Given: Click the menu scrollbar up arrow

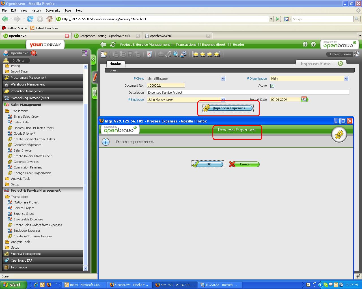Looking at the screenshot, I should click(x=86, y=67).
